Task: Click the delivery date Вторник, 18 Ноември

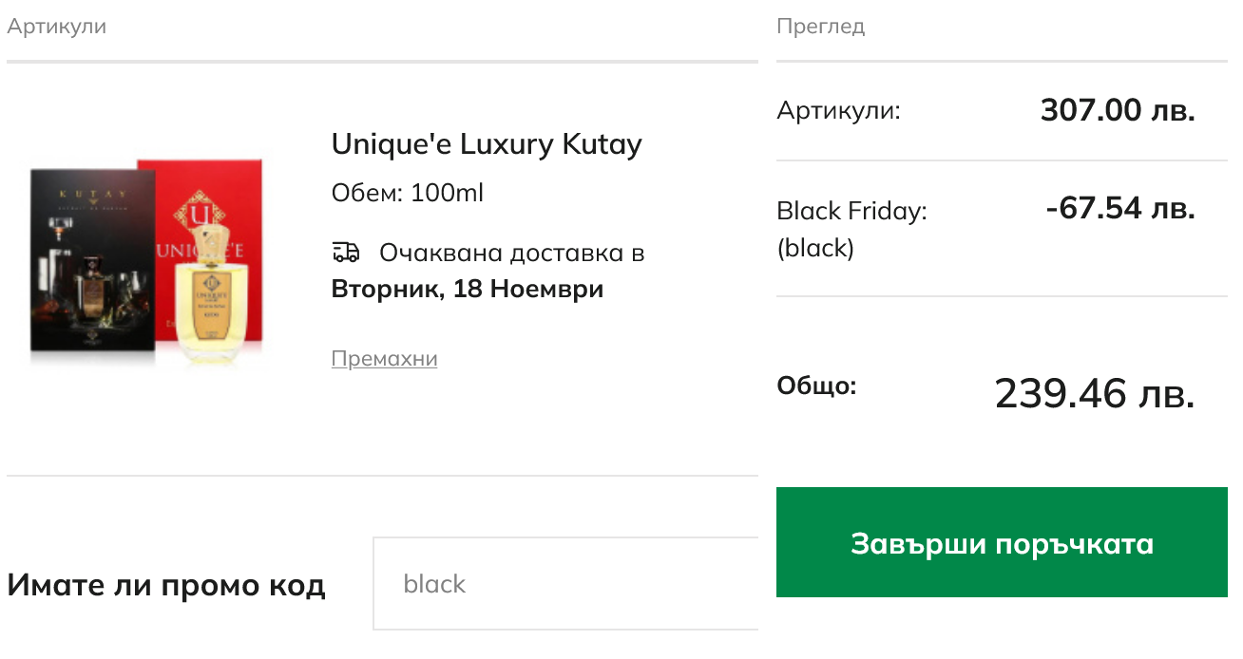Action: (468, 289)
